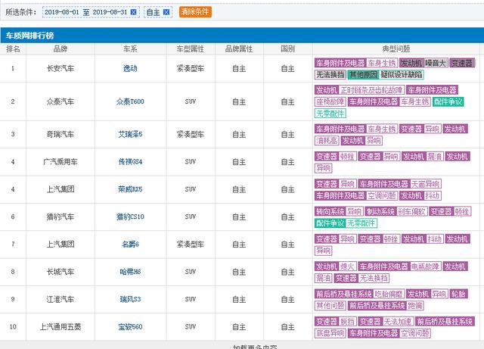The height and width of the screenshot is (349, 484).
Task: Open the 传祺GS4 series link
Action: click(x=130, y=162)
